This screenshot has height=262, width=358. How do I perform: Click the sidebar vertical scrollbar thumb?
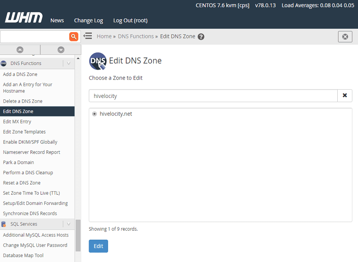(78, 235)
